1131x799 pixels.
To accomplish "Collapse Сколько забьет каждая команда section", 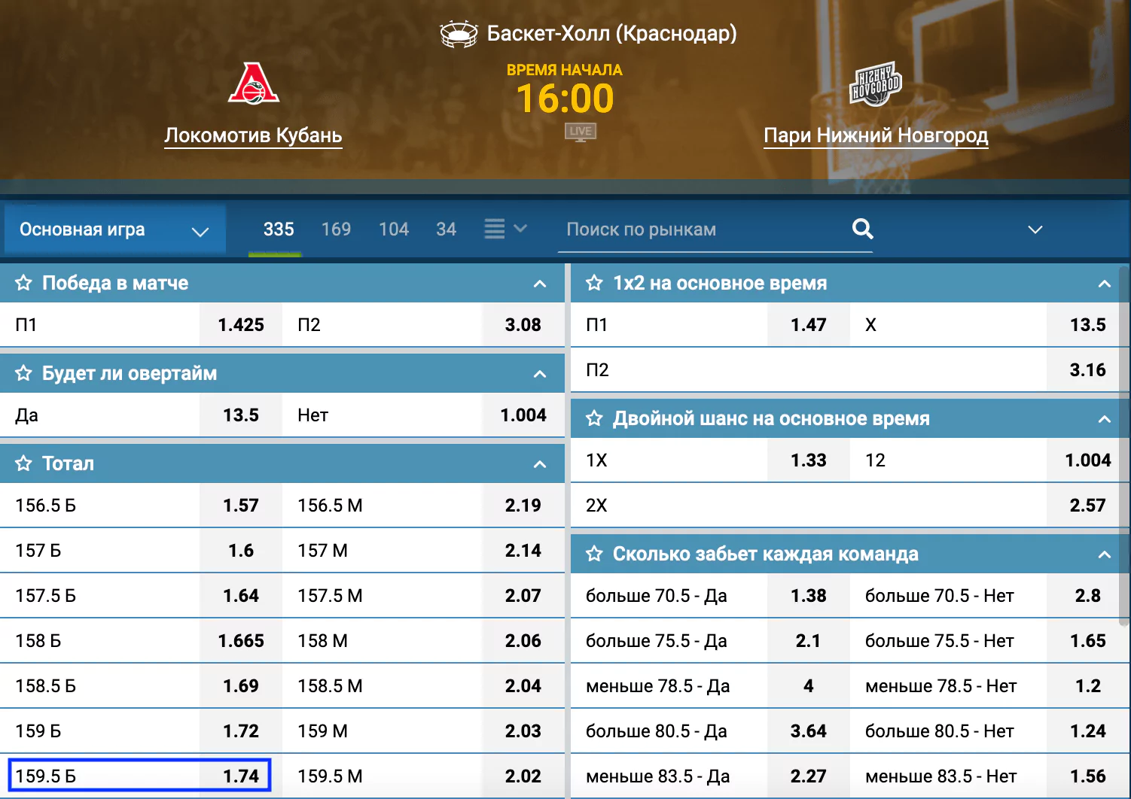I will tap(1105, 554).
